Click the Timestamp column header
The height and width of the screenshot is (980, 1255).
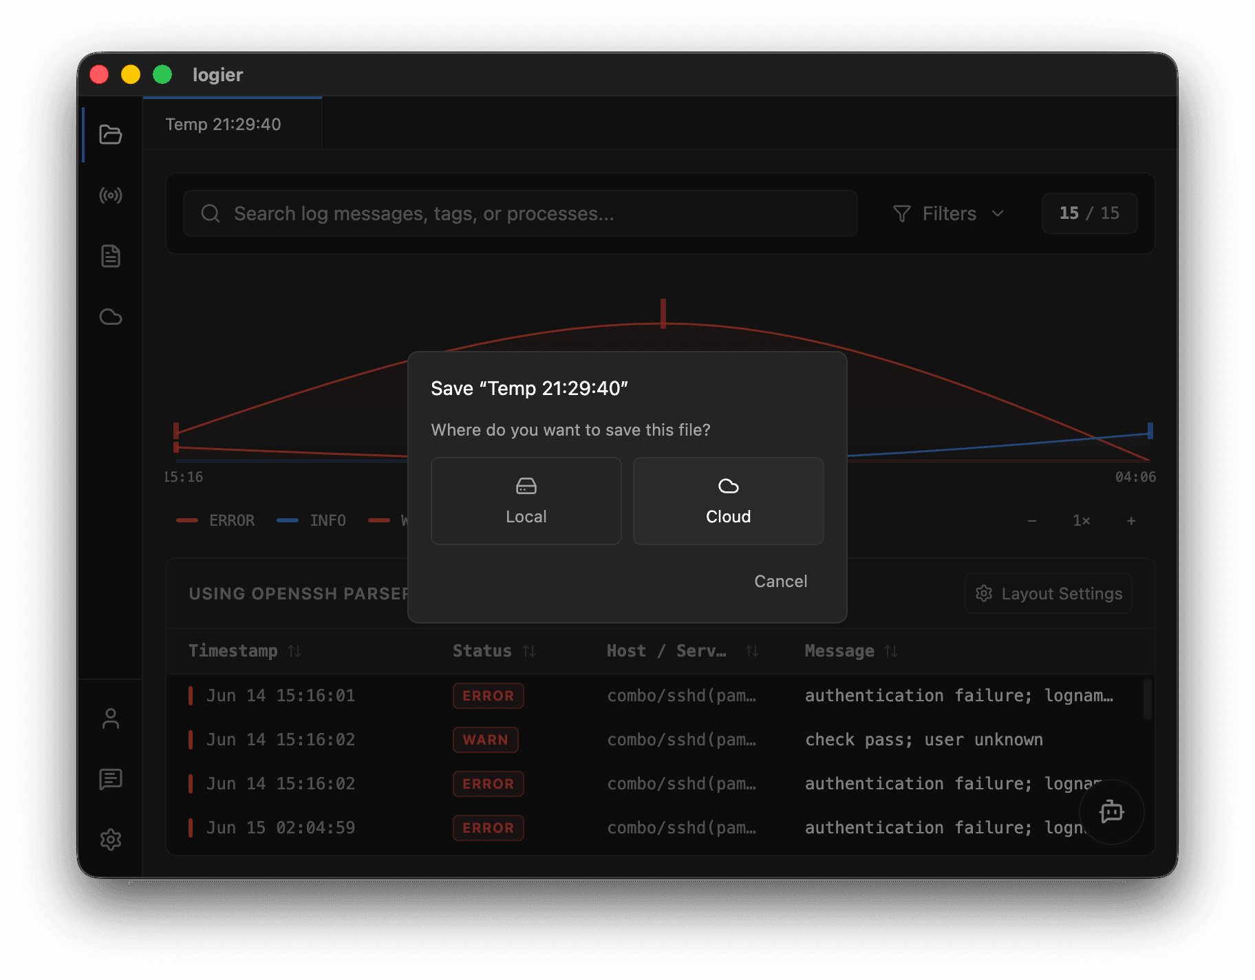click(233, 651)
